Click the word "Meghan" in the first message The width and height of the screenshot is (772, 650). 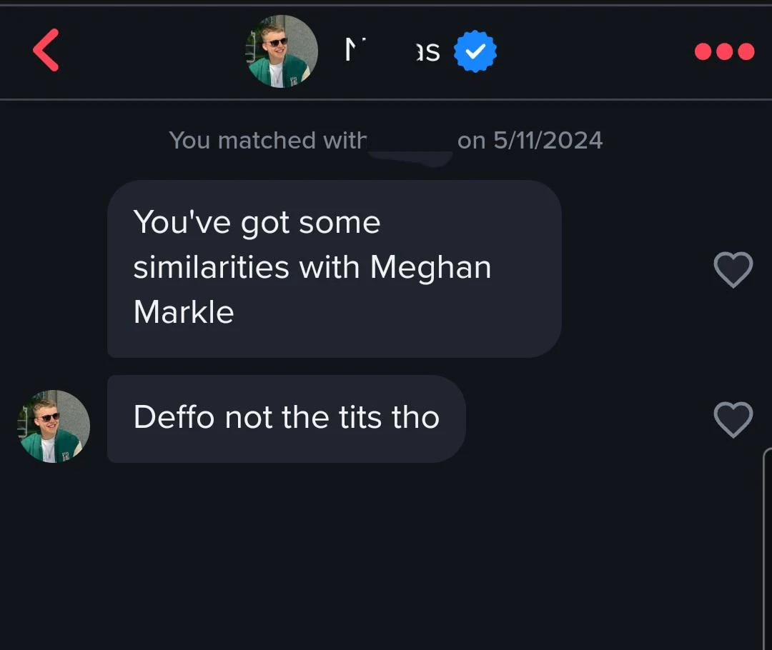[x=430, y=268]
